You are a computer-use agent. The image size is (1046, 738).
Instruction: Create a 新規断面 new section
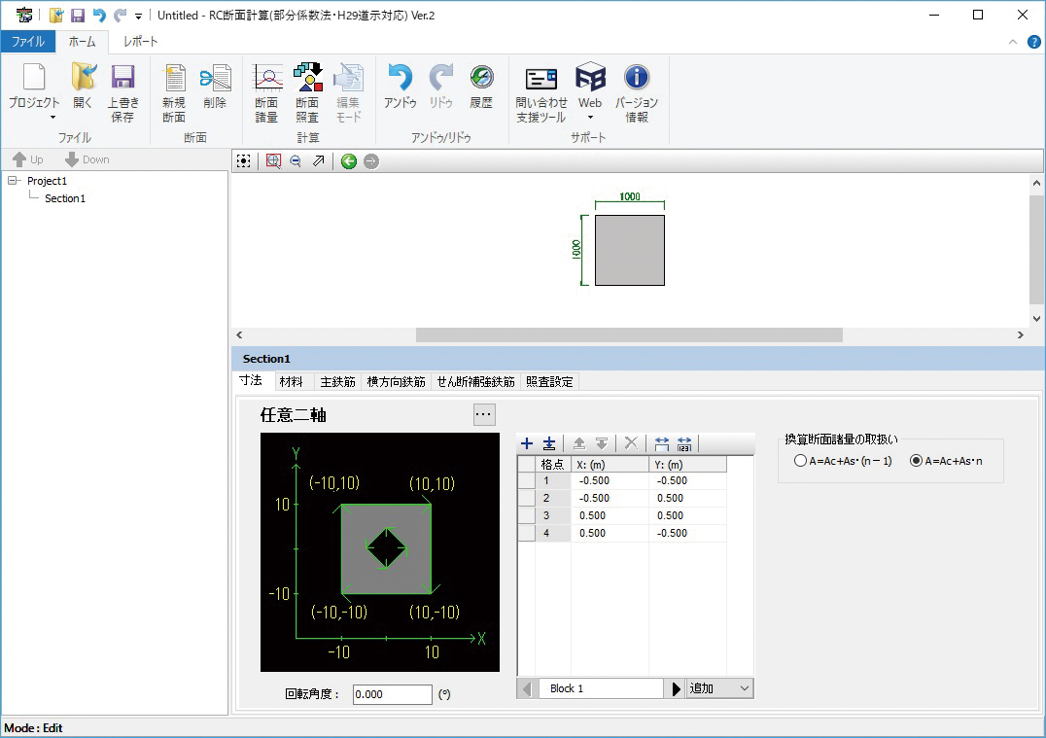pos(174,92)
